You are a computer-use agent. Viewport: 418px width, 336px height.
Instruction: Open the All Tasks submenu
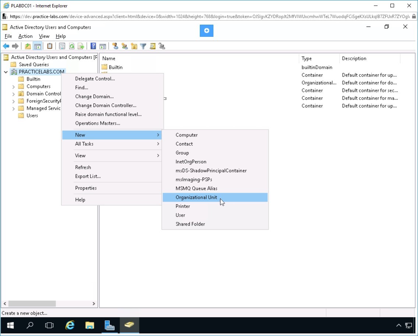(112, 144)
